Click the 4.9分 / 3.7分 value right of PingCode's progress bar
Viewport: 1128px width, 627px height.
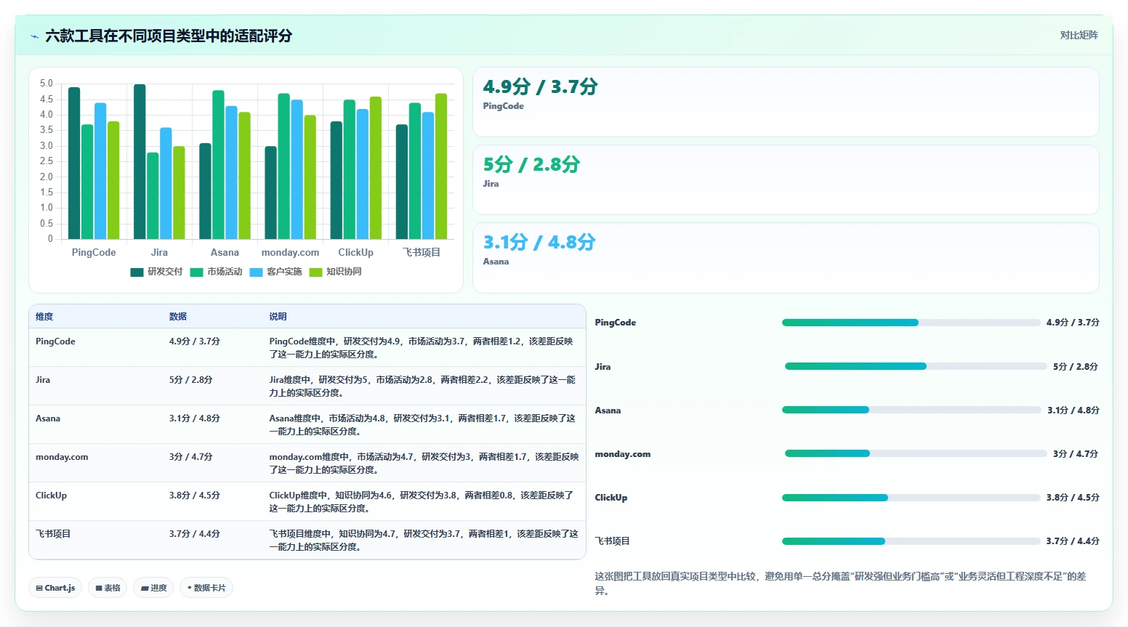[x=1073, y=323]
